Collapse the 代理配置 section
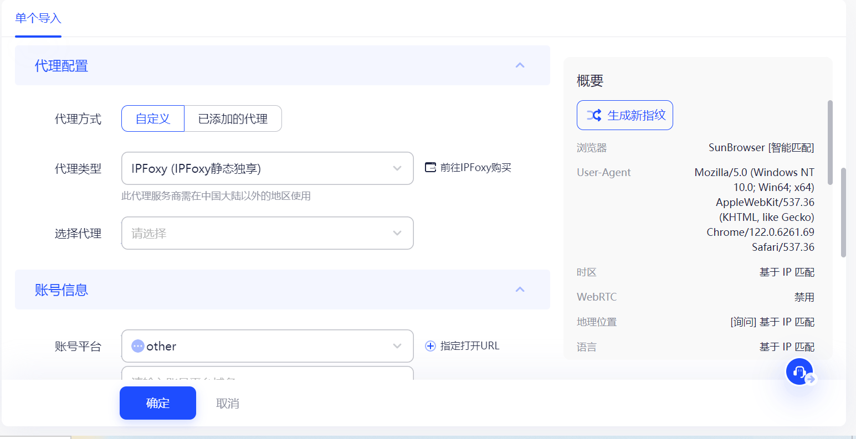 pyautogui.click(x=520, y=65)
